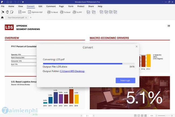Zoom in with plus button
The width and height of the screenshot is (175, 117).
[x=172, y=116]
